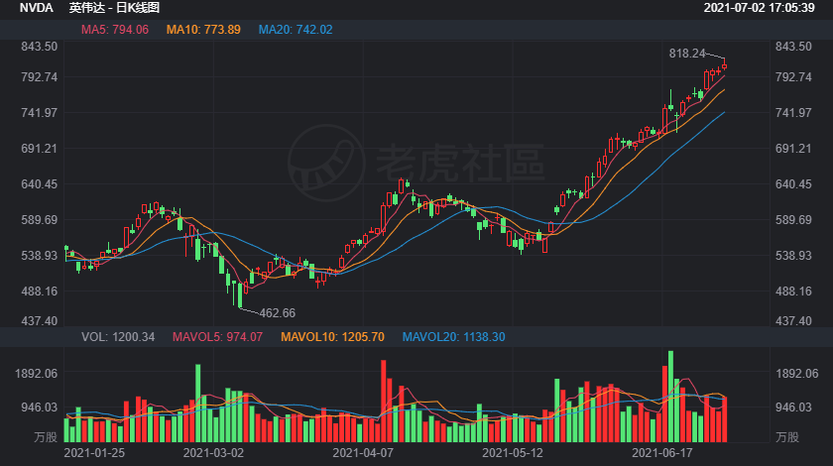Click the right axis 589.69 price label
This screenshot has width=833, height=466.
click(x=793, y=220)
